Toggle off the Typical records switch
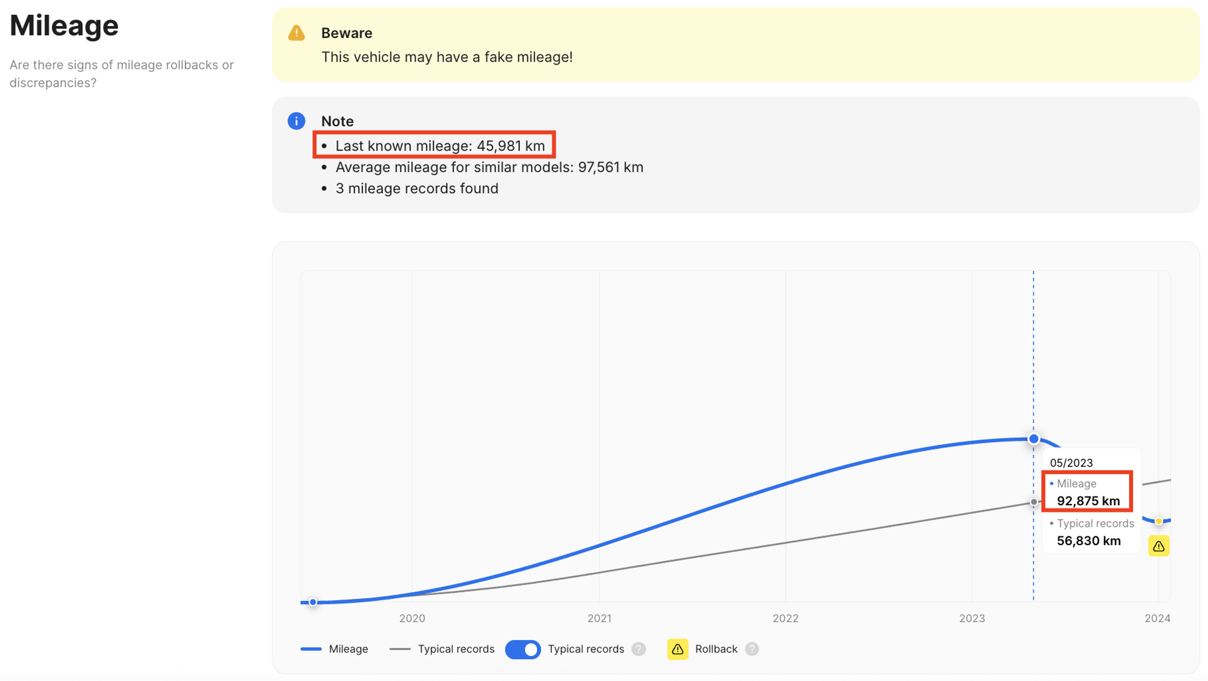 click(x=523, y=649)
